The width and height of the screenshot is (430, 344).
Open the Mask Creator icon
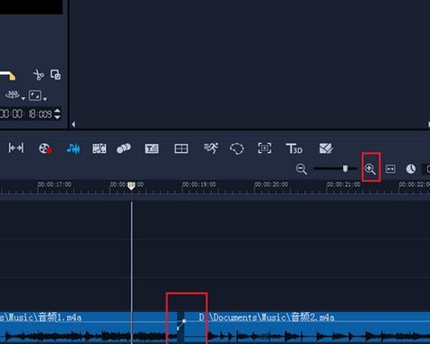point(237,148)
